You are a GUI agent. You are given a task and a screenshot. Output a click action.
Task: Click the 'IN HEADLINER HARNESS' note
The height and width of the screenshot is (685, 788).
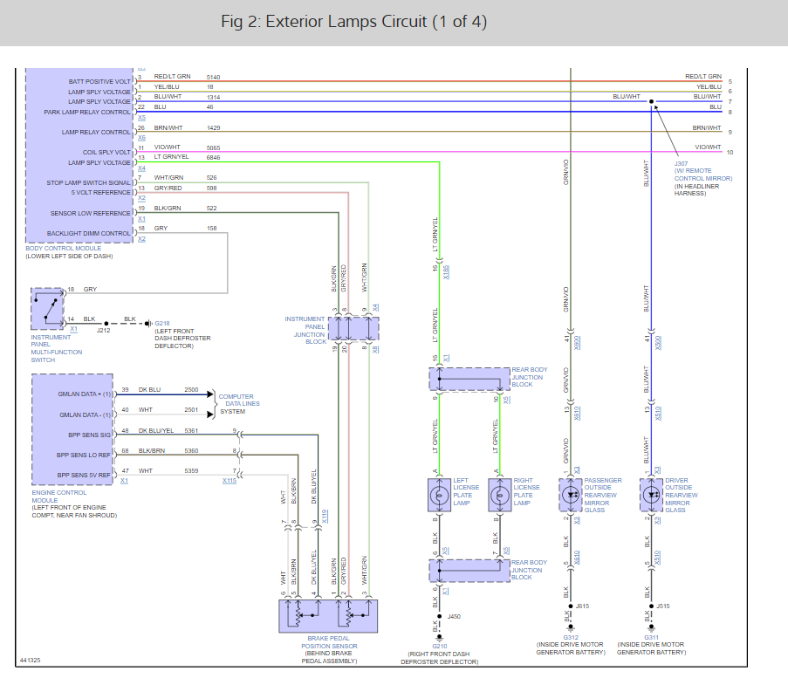click(696, 190)
